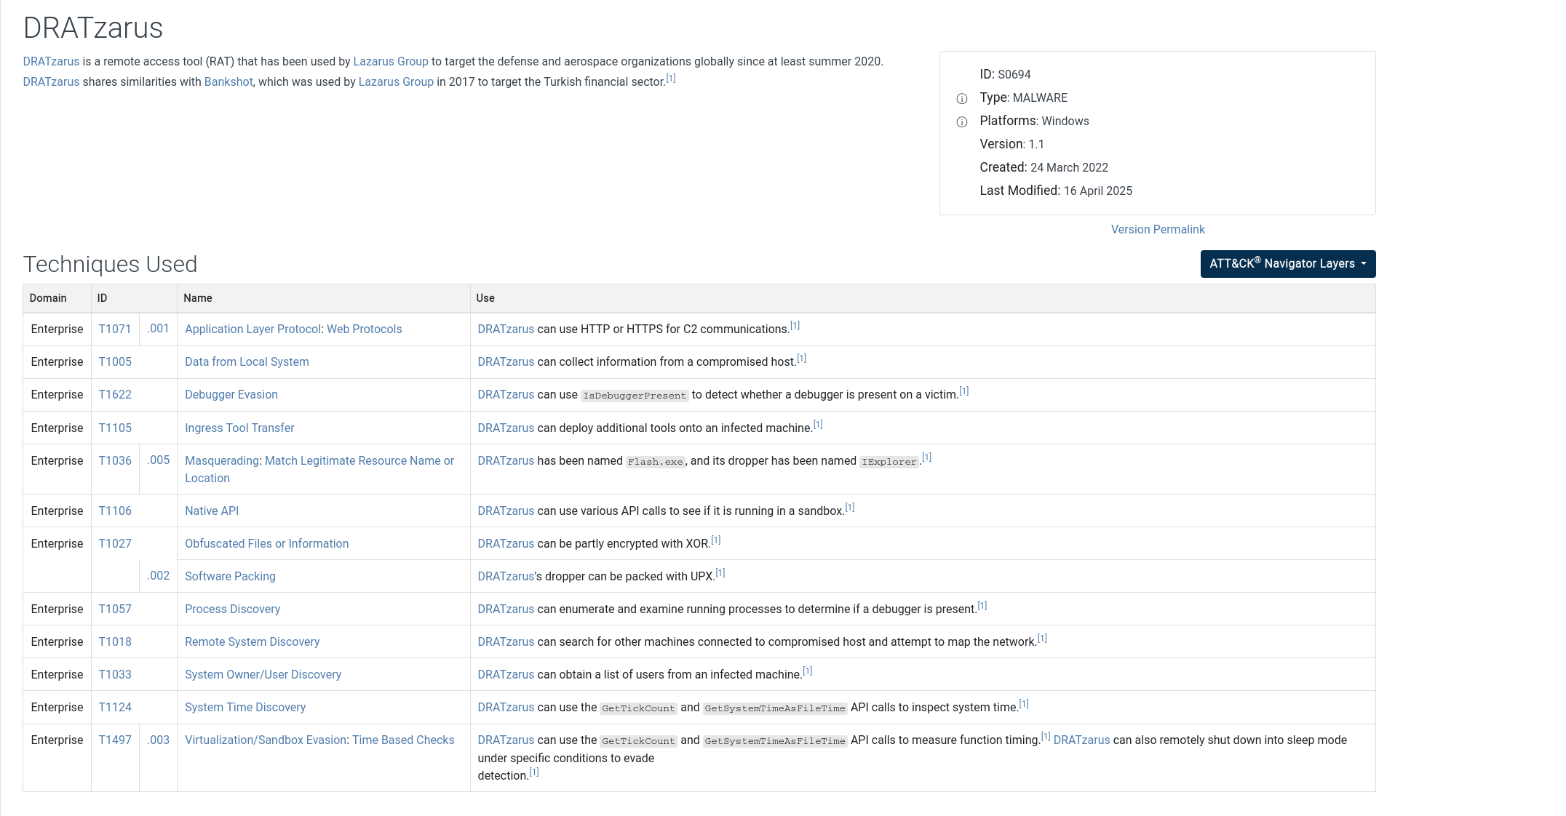
Task: Open the Process Discovery technique
Action: 232,609
